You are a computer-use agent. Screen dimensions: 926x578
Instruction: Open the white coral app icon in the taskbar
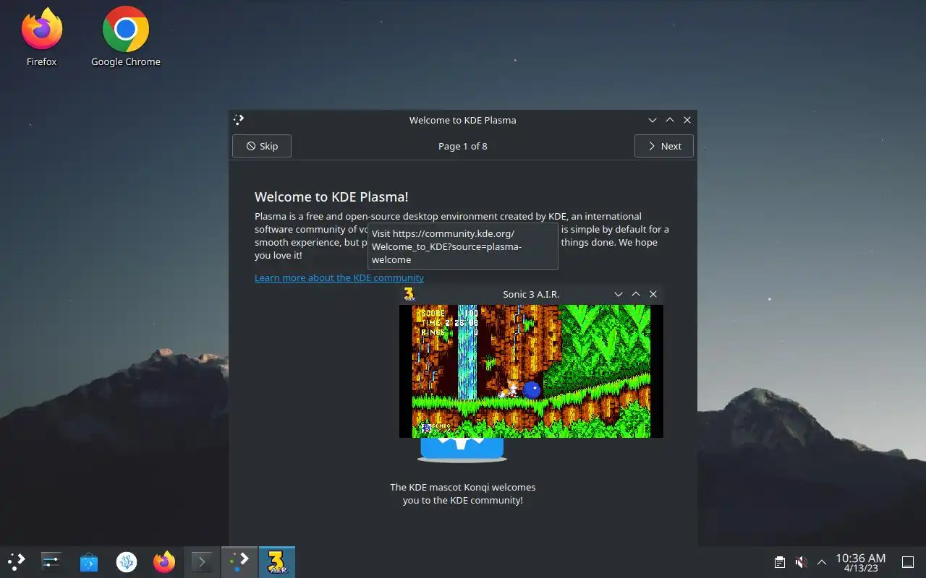pos(127,561)
